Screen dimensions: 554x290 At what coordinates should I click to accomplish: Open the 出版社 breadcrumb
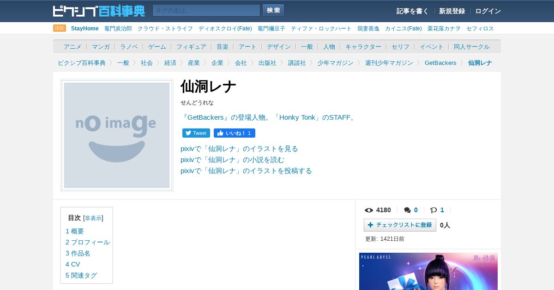coord(267,63)
